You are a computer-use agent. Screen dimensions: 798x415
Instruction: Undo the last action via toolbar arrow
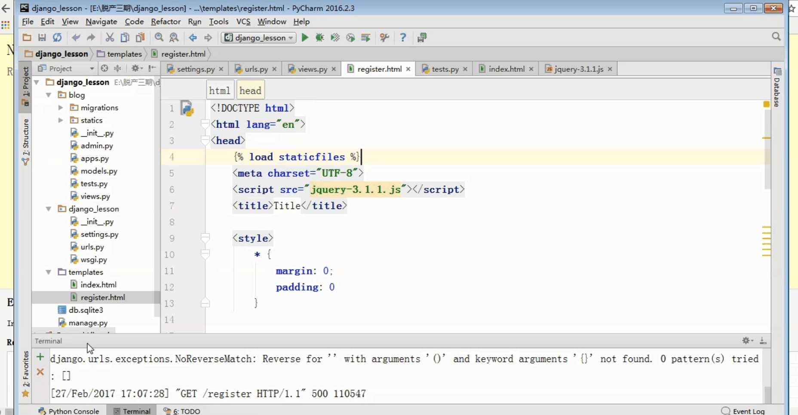click(76, 37)
